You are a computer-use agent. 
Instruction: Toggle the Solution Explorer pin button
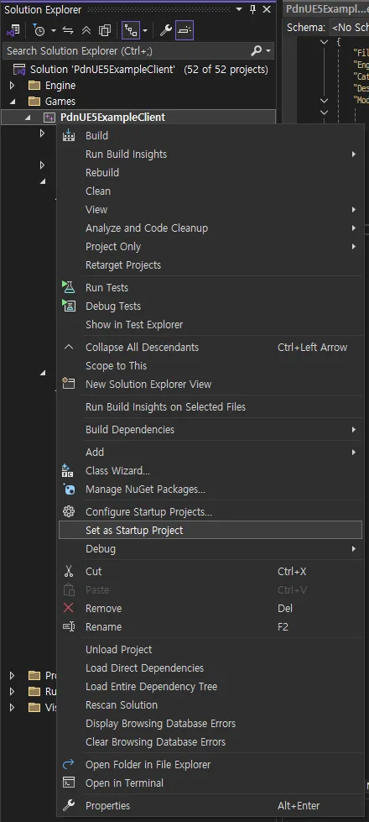pyautogui.click(x=252, y=9)
